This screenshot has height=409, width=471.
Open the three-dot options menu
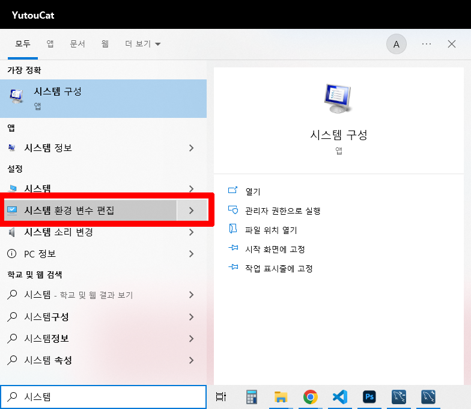(427, 45)
